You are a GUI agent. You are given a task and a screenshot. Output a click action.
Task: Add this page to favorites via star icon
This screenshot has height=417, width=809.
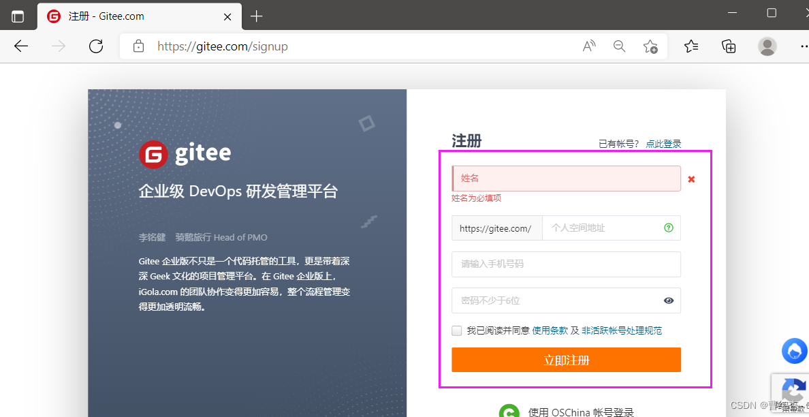[650, 46]
